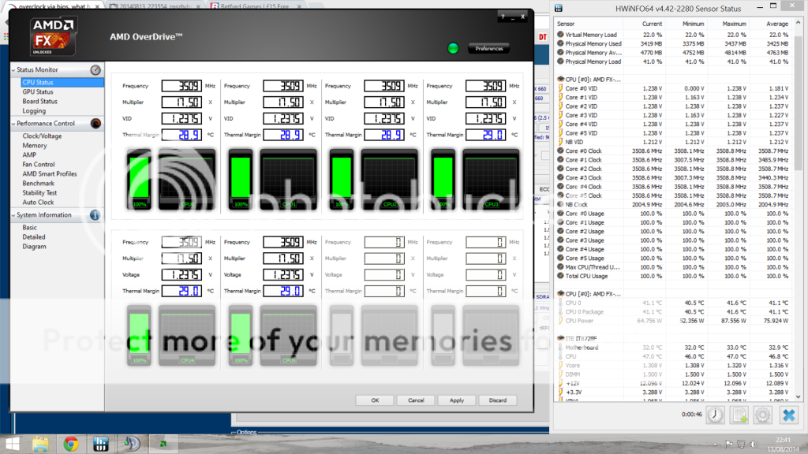The height and width of the screenshot is (454, 808).
Task: Click the Status Monitor gauge icon
Action: [95, 70]
